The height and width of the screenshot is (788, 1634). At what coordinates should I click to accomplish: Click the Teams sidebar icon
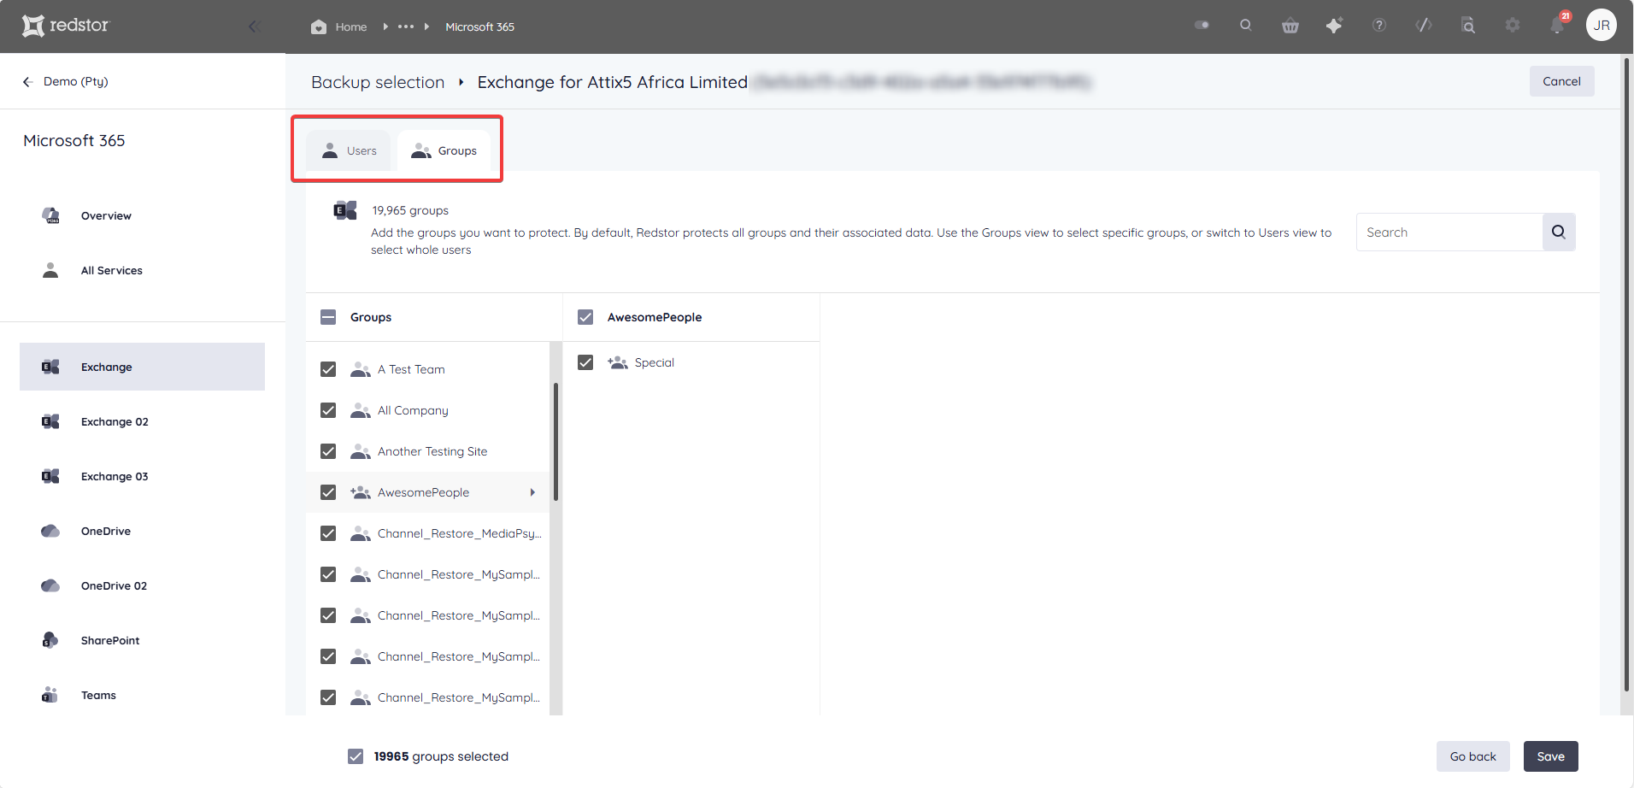coord(50,695)
